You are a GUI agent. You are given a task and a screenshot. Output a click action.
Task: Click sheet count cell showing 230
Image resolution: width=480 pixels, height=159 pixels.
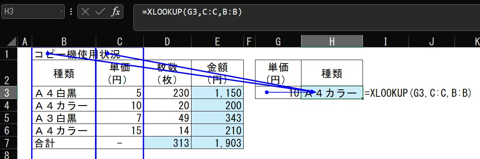(167, 93)
